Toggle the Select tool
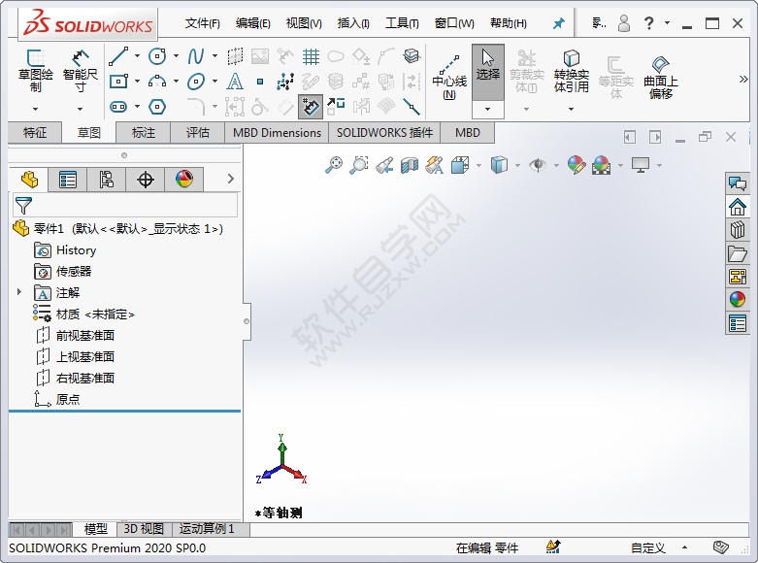 tap(488, 72)
